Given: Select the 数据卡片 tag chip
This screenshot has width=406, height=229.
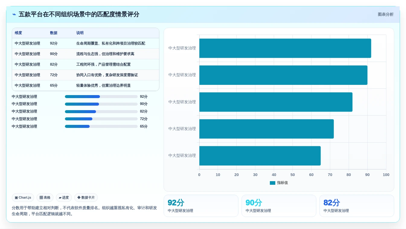Looking at the screenshot, I should [x=86, y=197].
